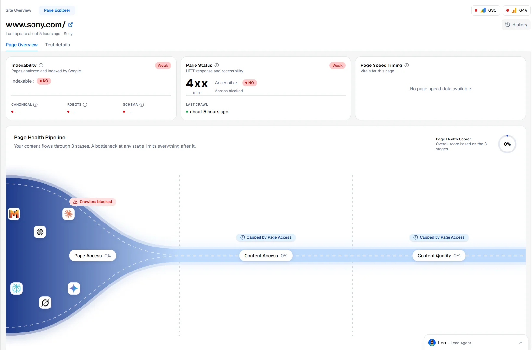Click the Perplexity crawler icon
The height and width of the screenshot is (350, 532).
[x=17, y=288]
